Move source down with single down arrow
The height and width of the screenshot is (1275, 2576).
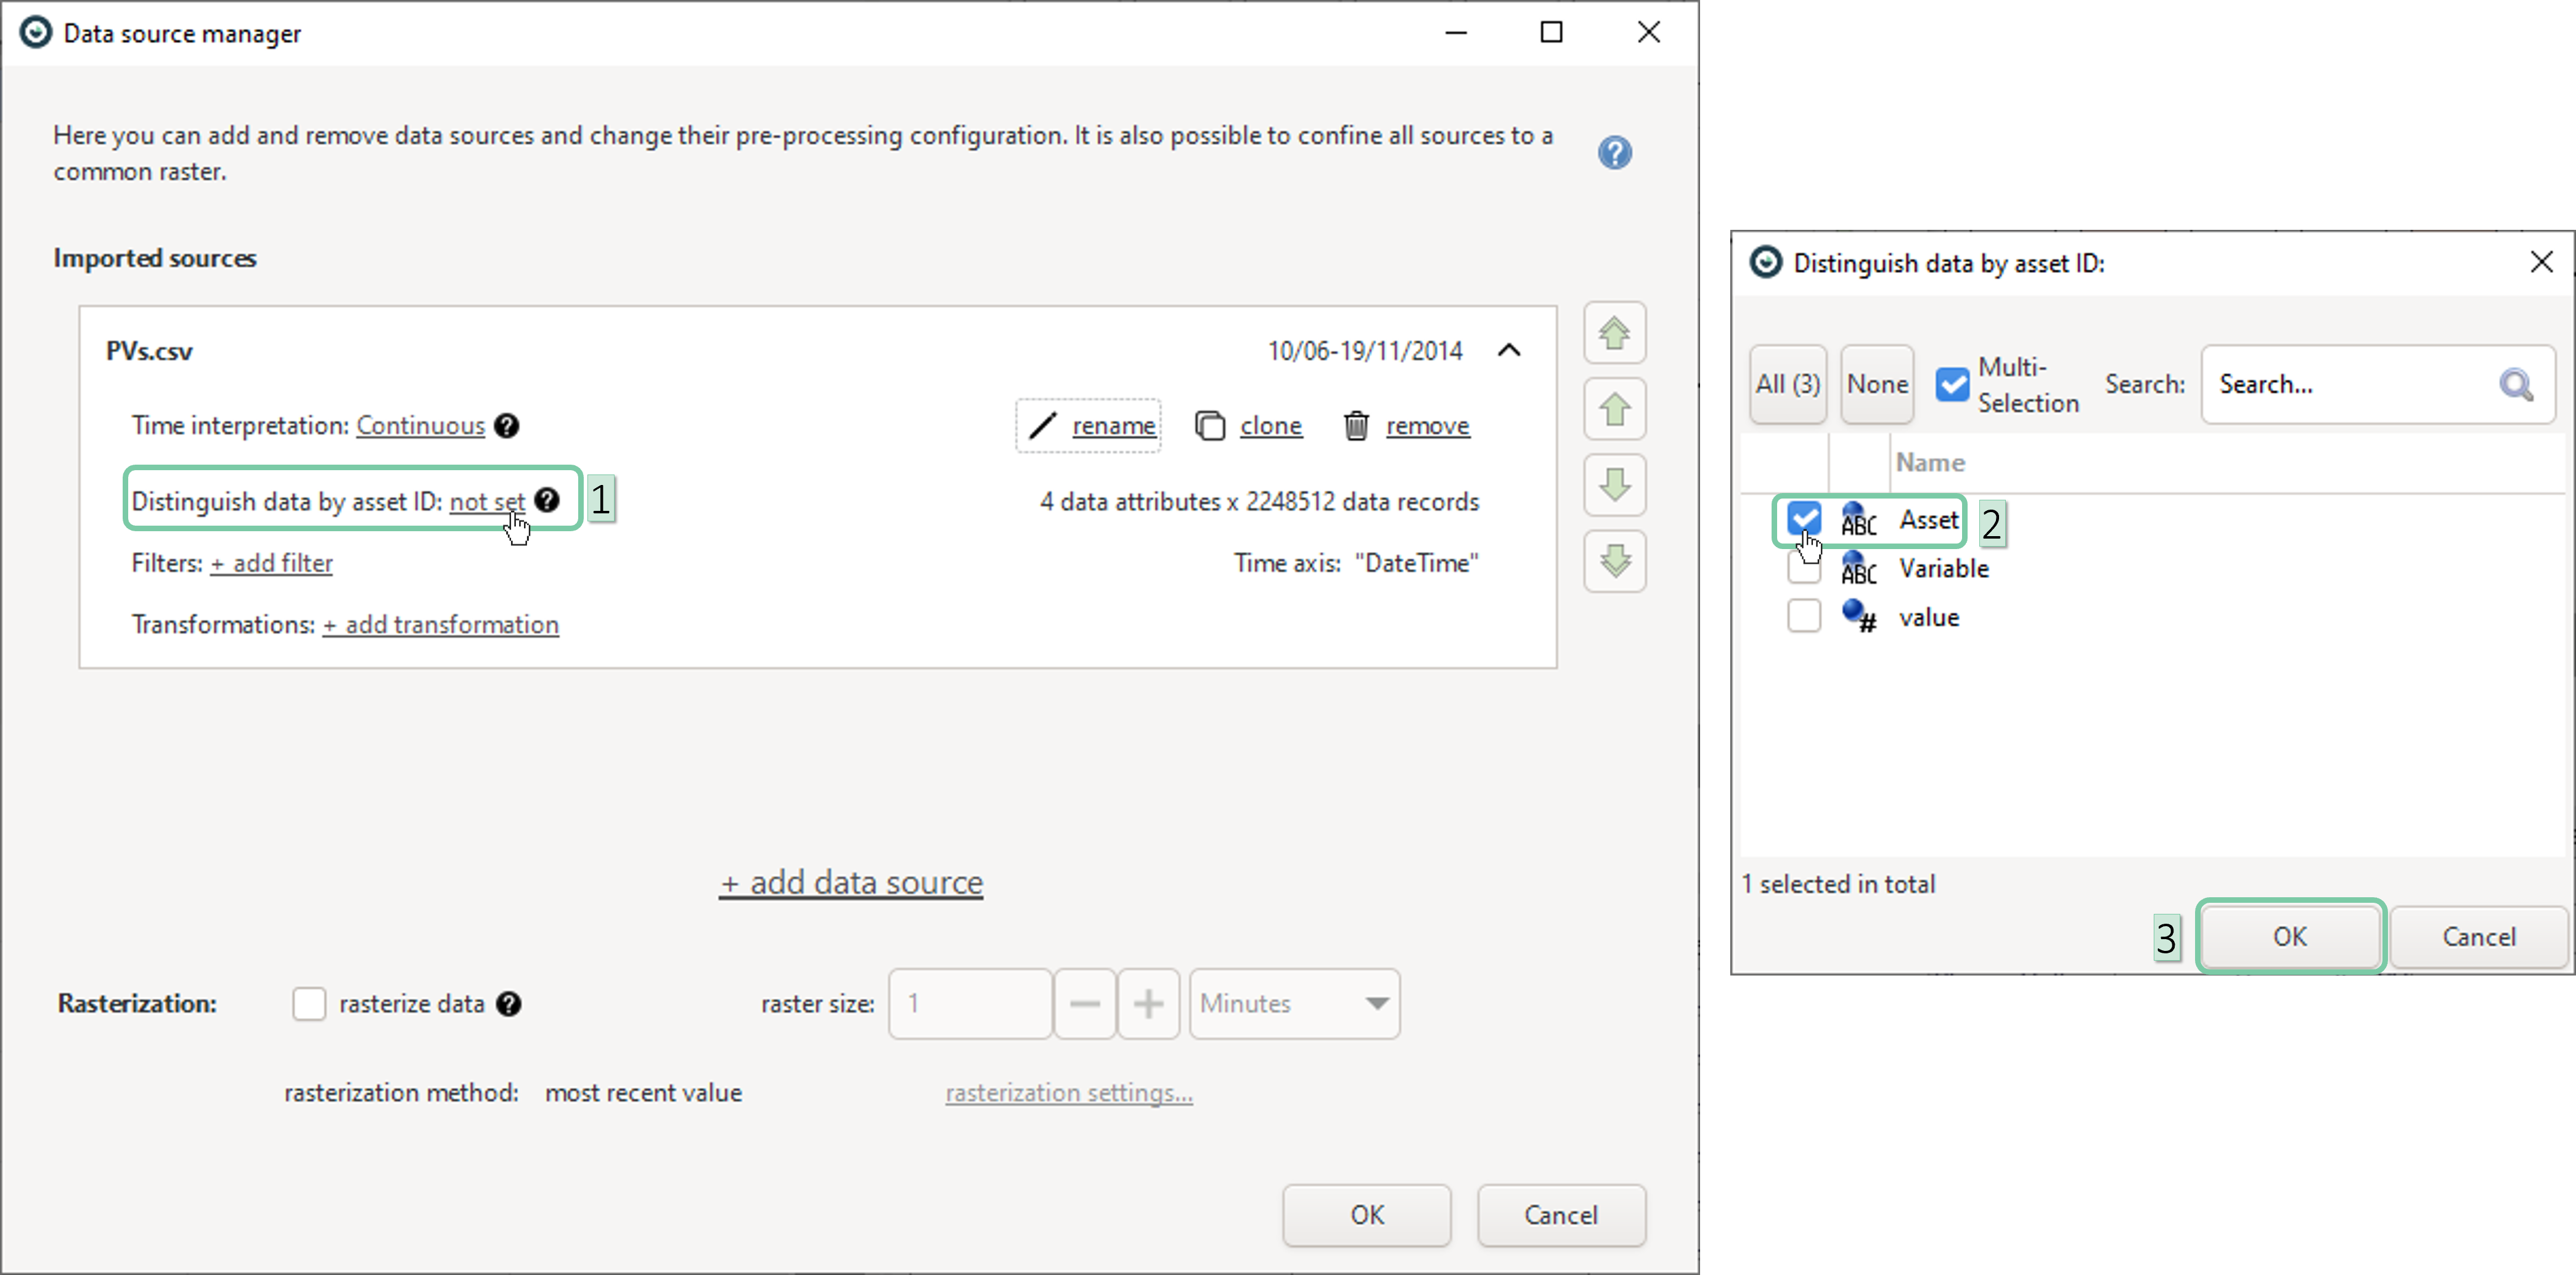pos(1614,485)
